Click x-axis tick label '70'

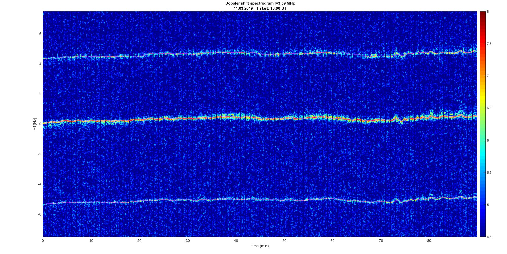381,241
